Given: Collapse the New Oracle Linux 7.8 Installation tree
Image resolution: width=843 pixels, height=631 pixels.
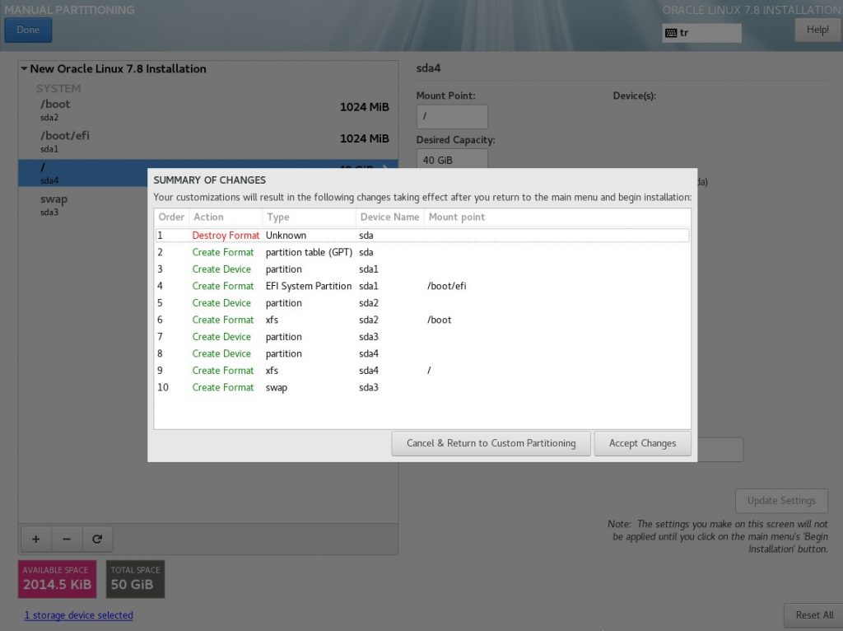Looking at the screenshot, I should pos(24,69).
